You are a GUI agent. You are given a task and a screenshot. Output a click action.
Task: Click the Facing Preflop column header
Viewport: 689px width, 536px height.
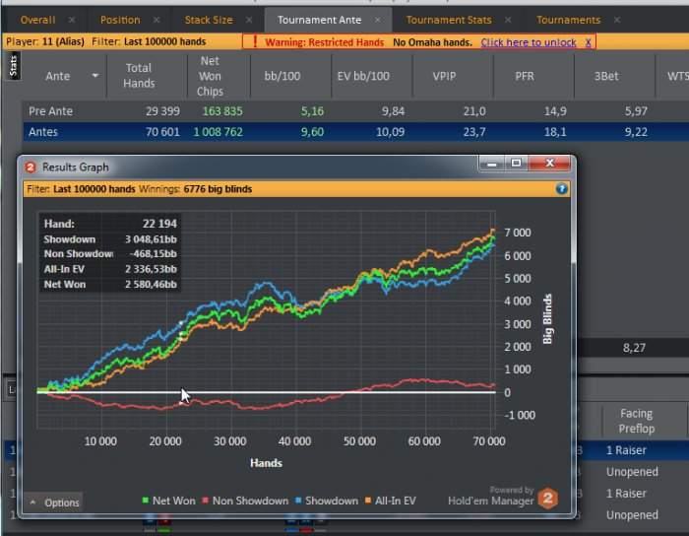click(636, 421)
